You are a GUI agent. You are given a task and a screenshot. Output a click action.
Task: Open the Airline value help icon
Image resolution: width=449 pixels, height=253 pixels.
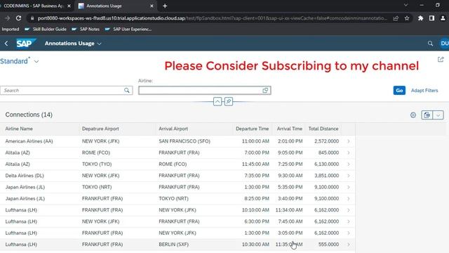(265, 91)
